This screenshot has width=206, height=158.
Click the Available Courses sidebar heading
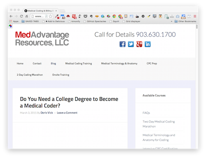point(154,95)
